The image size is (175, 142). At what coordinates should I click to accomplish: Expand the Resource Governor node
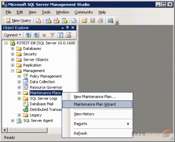click(x=19, y=88)
